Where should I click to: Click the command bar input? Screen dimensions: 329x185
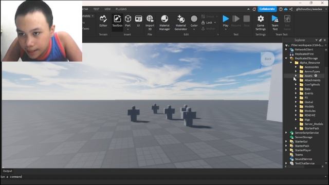163,177
